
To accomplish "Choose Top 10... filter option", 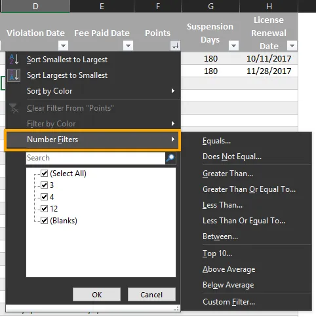I will tap(247, 253).
